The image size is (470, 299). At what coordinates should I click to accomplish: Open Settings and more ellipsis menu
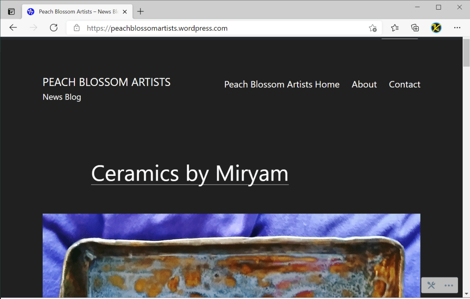pos(457,28)
